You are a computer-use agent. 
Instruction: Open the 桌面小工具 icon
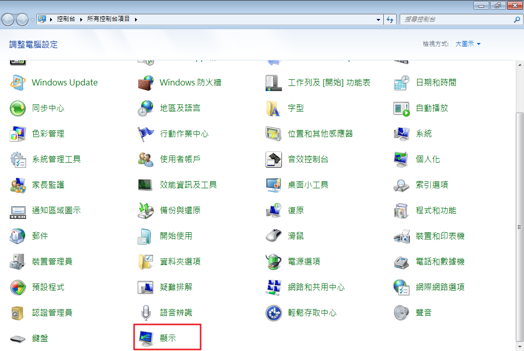click(274, 185)
